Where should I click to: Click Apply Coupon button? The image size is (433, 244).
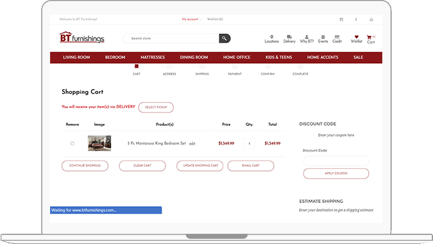336,173
